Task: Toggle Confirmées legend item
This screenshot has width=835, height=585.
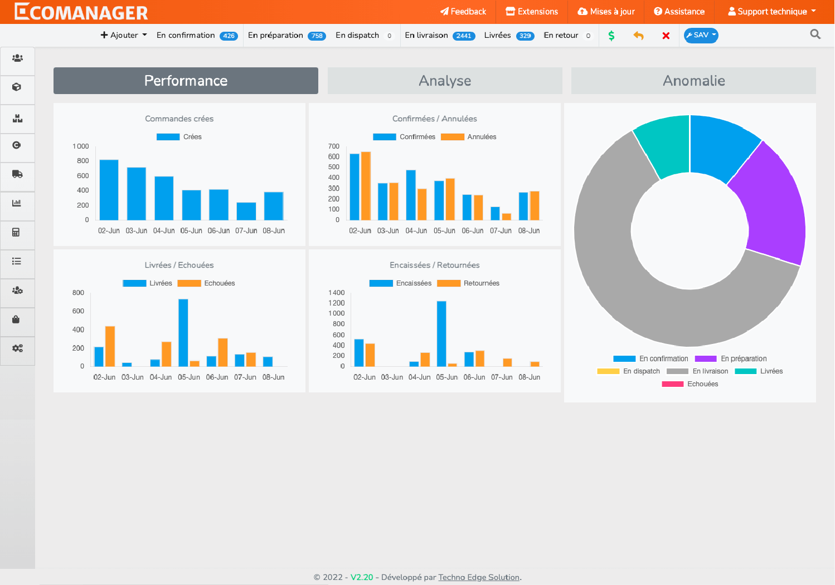Action: (x=404, y=137)
